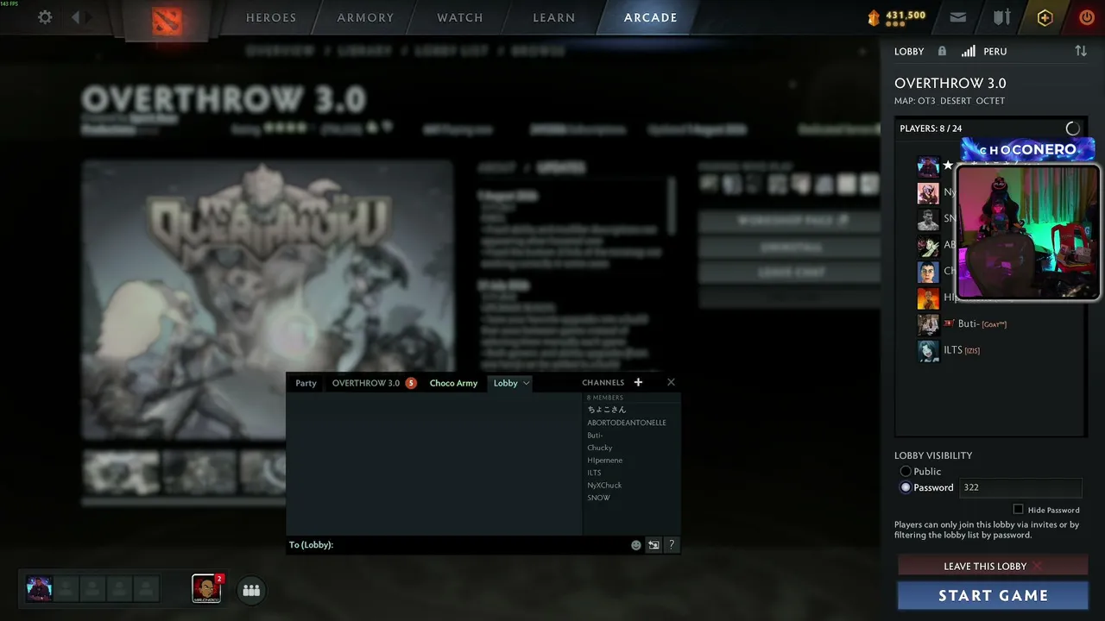Open the ARCADE tab
The height and width of the screenshot is (621, 1105).
pos(651,17)
